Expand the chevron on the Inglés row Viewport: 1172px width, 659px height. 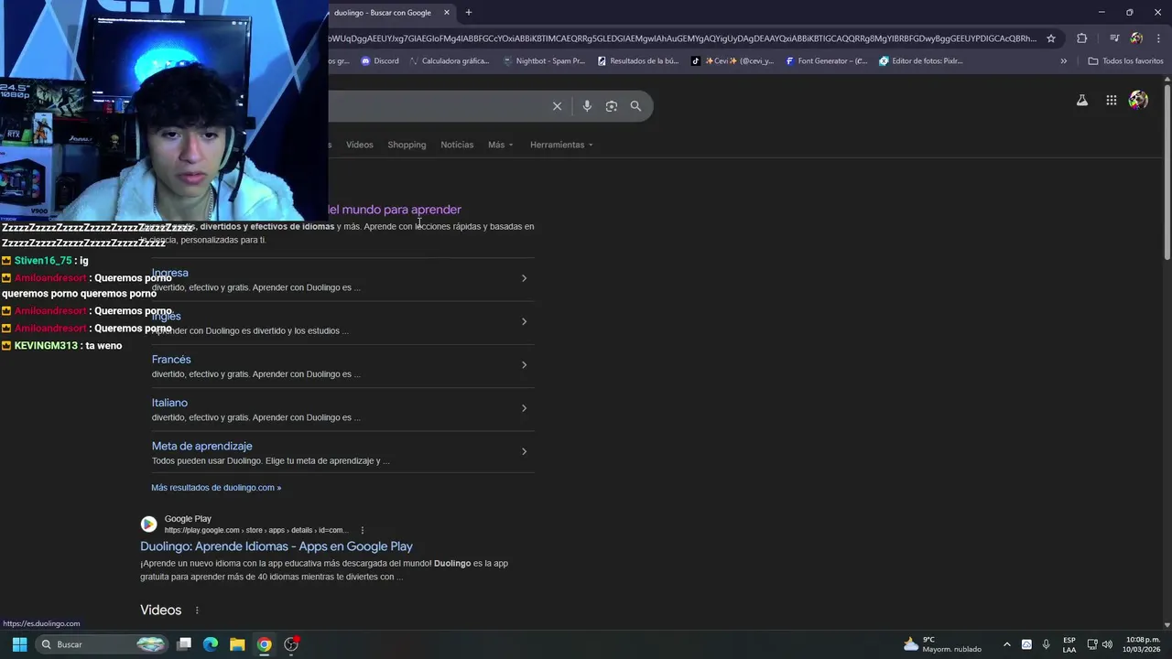[524, 321]
